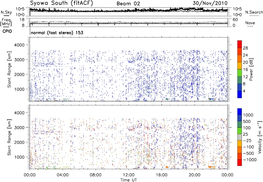Click the '20:00' time tick label

(194, 175)
